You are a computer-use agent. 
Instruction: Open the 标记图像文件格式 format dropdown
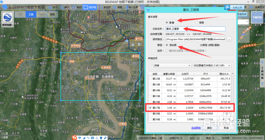pos(212,65)
